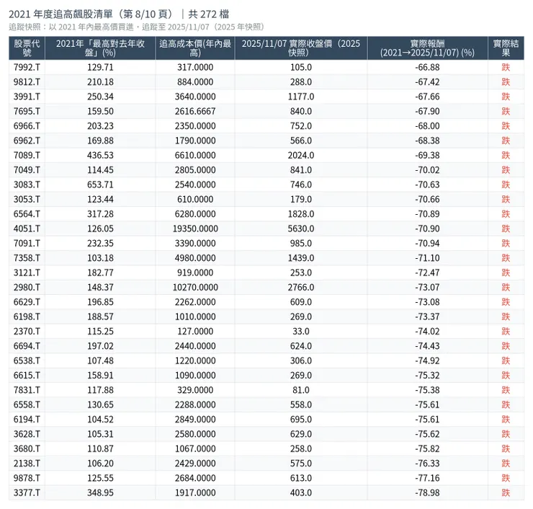Click the cost price 19350.0000

click(195, 229)
